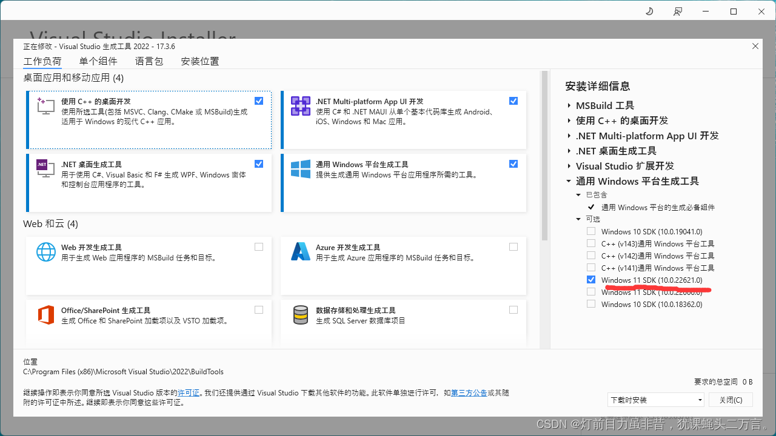
Task: Open the 许可证 license link
Action: (x=189, y=393)
